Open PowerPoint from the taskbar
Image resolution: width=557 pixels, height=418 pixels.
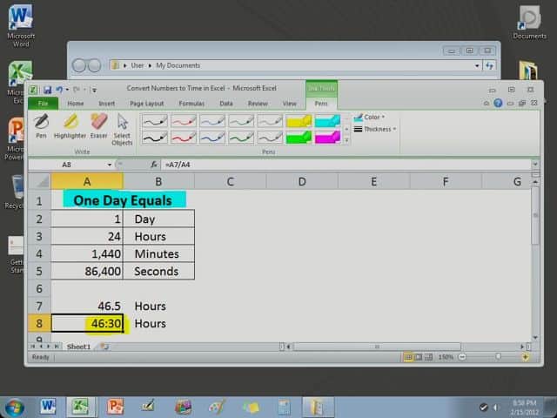tap(115, 407)
